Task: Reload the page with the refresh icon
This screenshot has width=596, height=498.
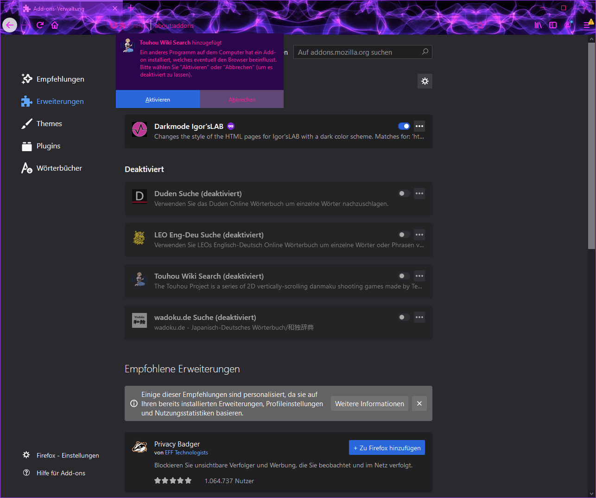Action: tap(40, 25)
